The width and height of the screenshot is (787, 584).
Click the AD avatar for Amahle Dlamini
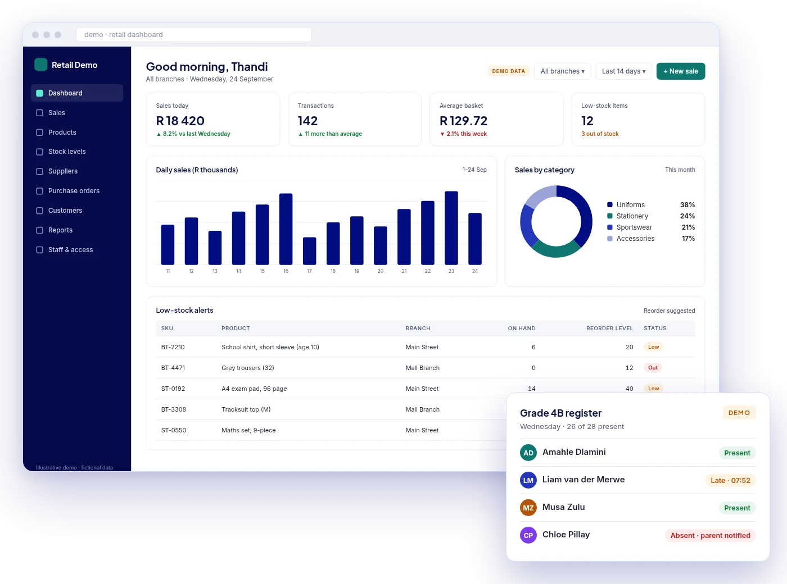tap(528, 453)
